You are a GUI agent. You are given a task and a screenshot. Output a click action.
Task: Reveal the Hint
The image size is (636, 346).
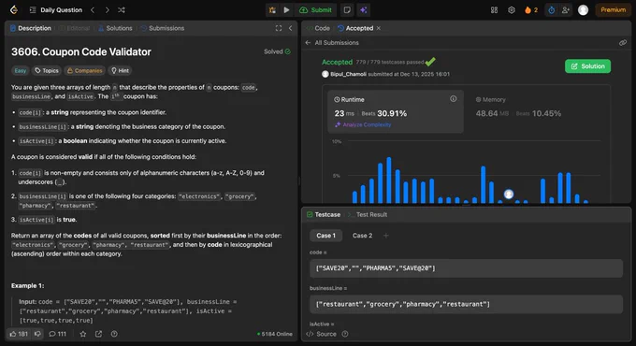pos(120,70)
